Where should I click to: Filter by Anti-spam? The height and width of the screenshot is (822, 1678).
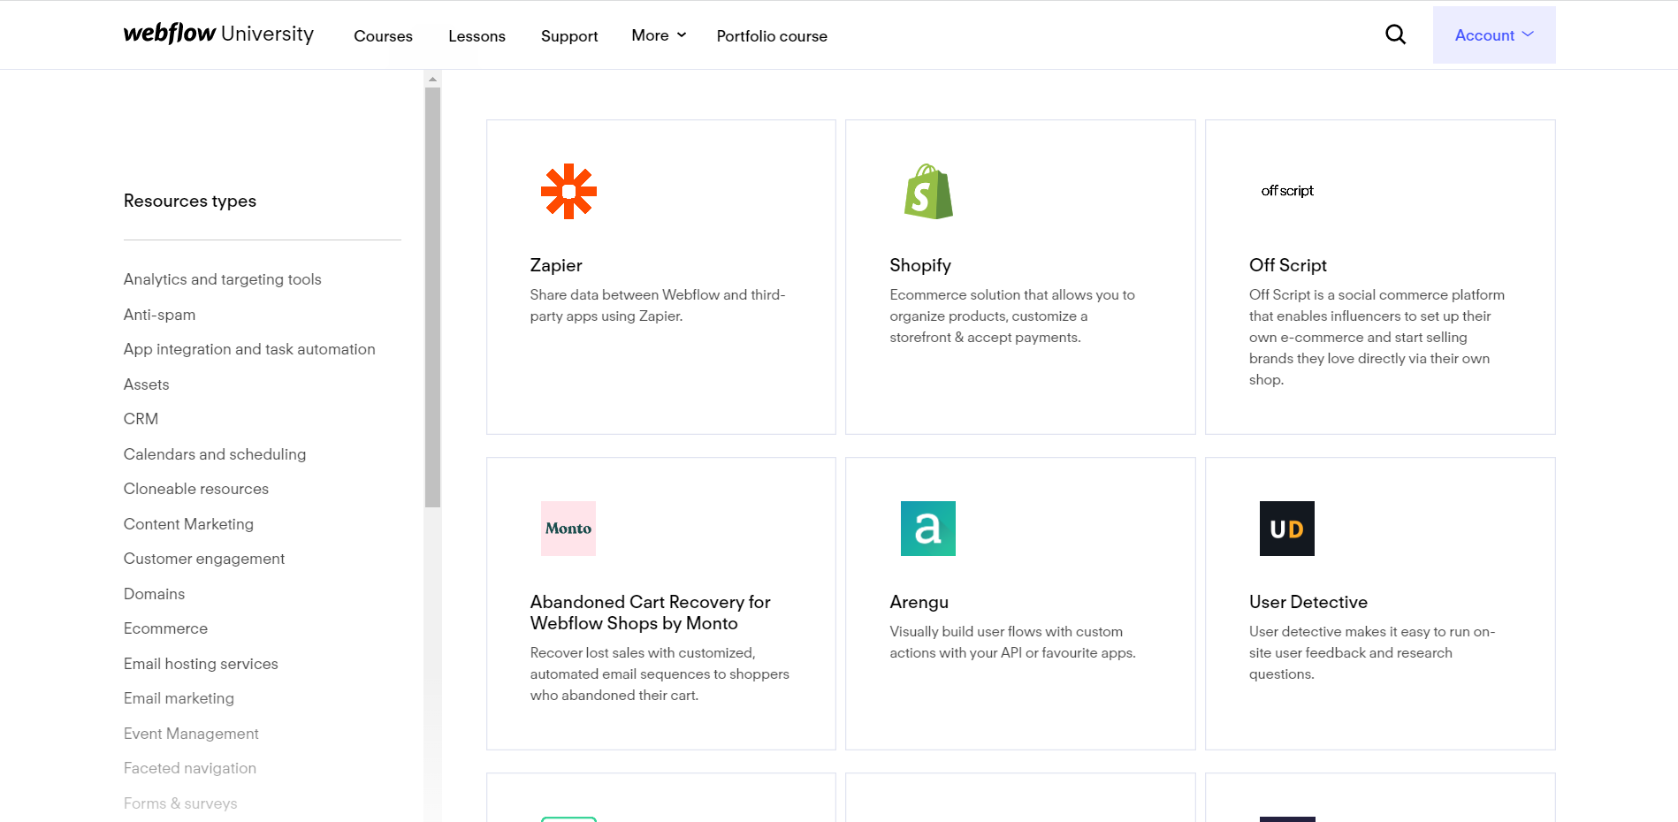[159, 315]
